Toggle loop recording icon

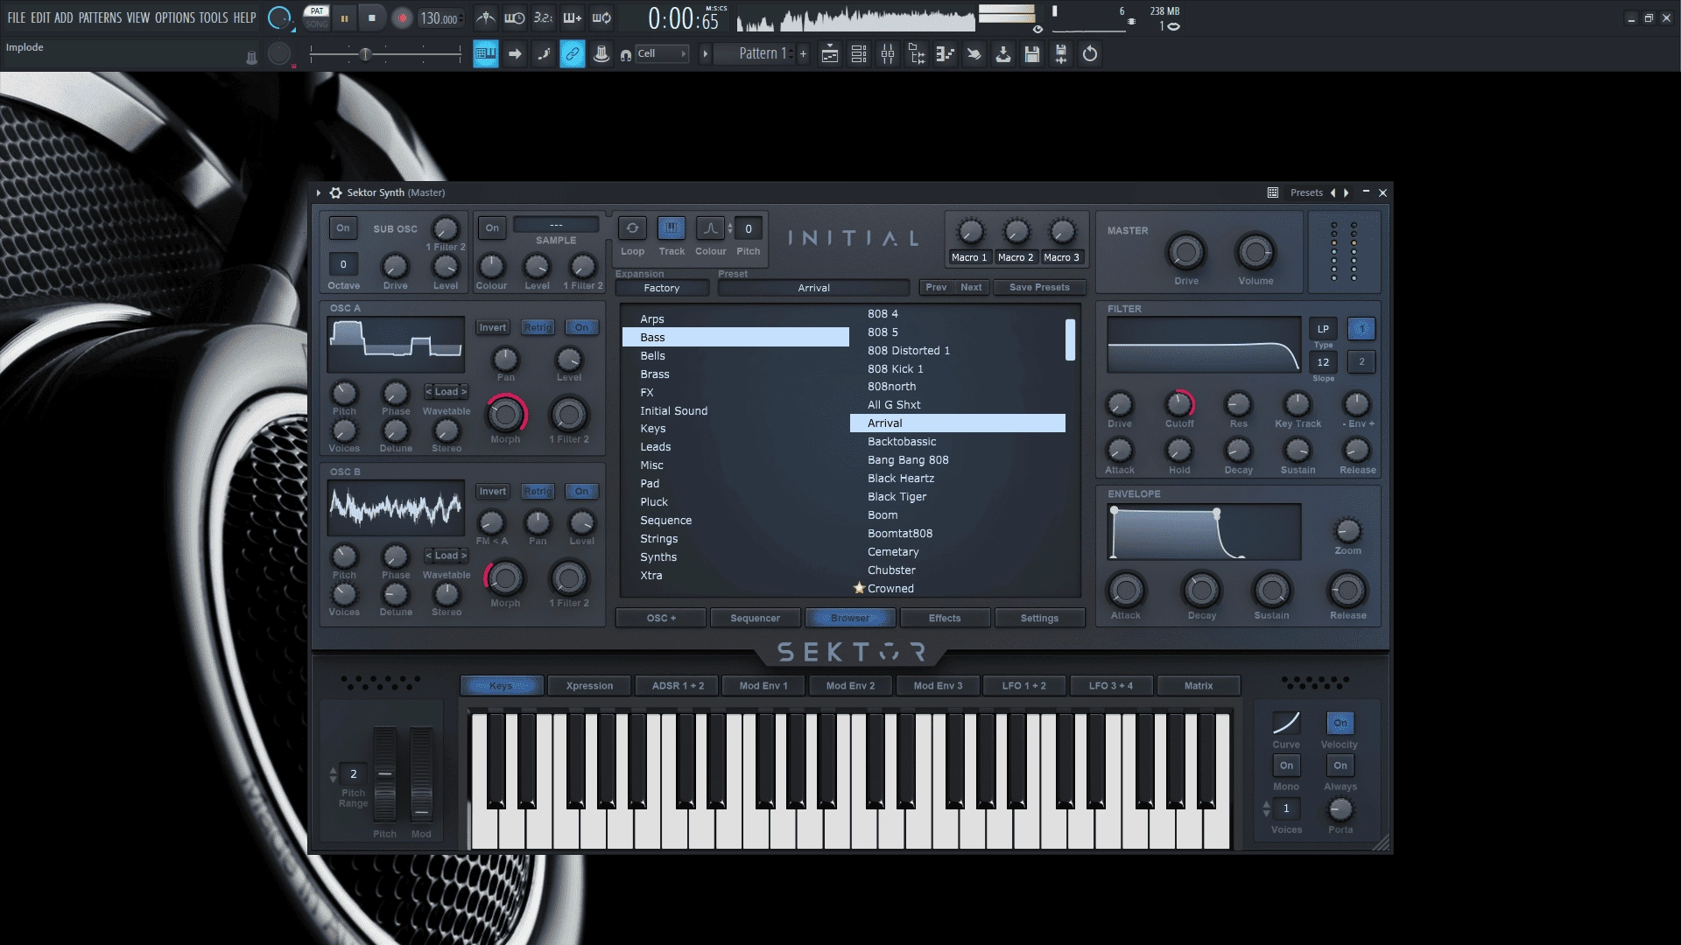(x=601, y=17)
